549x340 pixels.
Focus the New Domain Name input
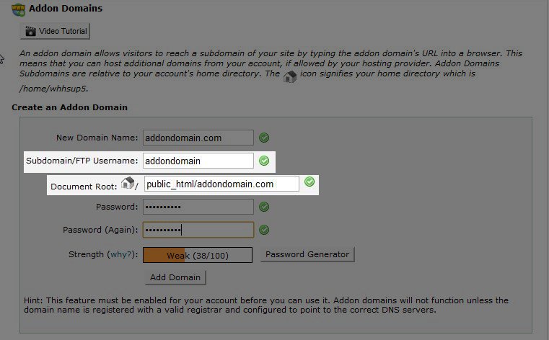198,138
